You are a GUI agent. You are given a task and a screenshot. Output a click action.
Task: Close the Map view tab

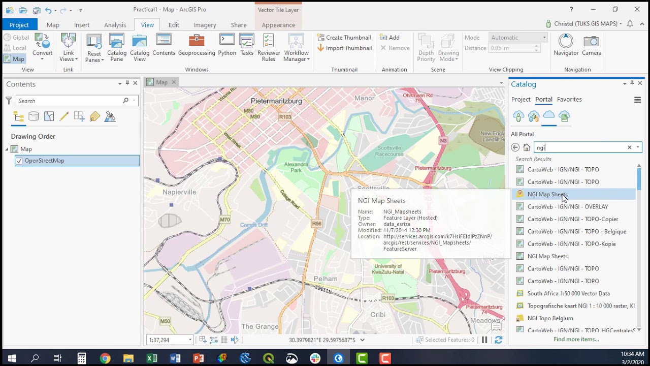174,82
